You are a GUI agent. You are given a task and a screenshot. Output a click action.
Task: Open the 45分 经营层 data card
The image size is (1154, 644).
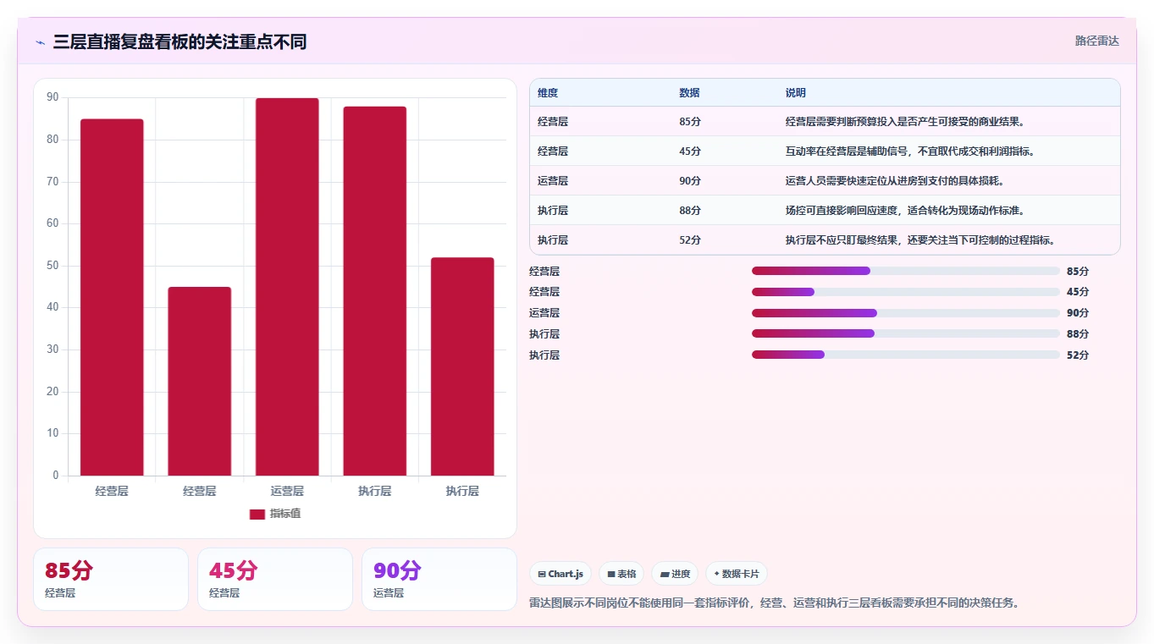[275, 580]
